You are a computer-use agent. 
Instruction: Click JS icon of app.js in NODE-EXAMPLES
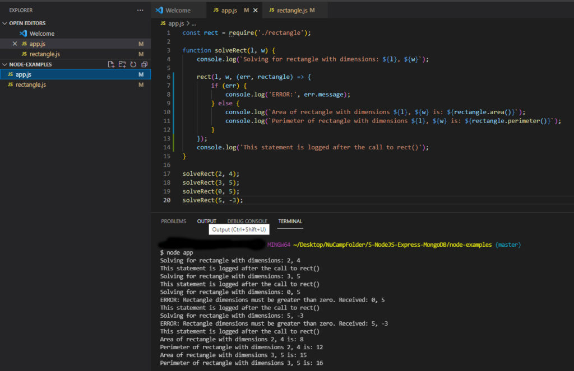10,74
